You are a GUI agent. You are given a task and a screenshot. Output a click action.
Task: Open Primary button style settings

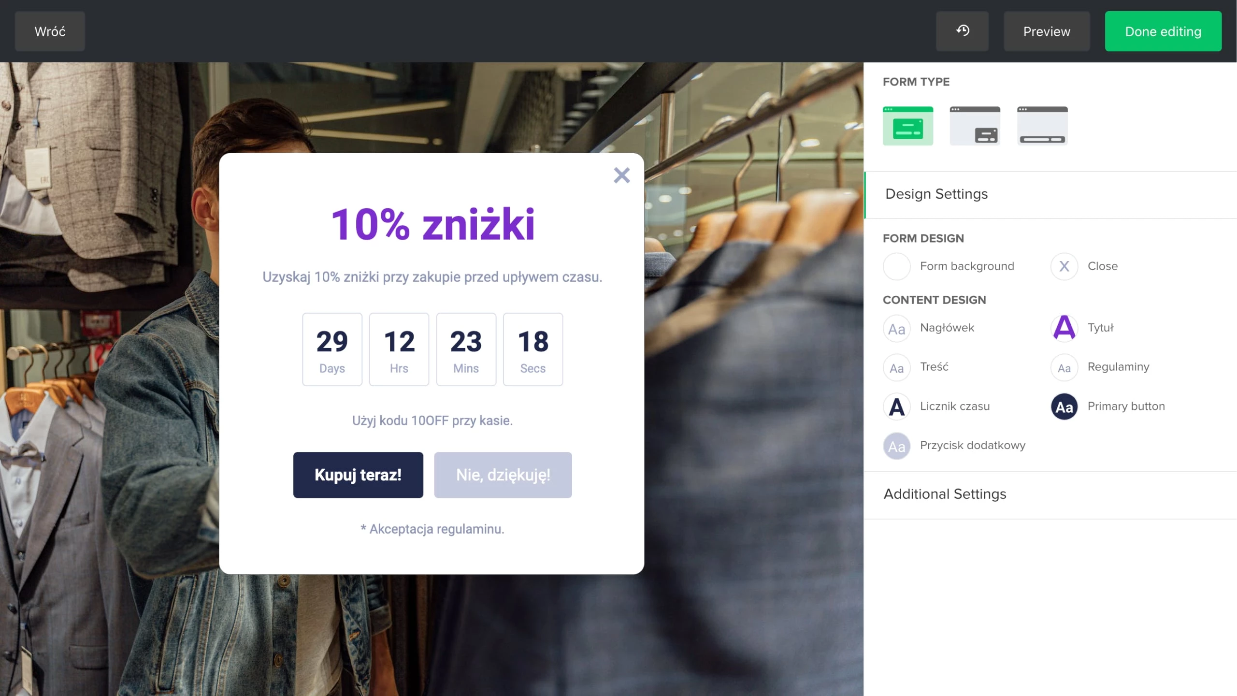click(1064, 406)
